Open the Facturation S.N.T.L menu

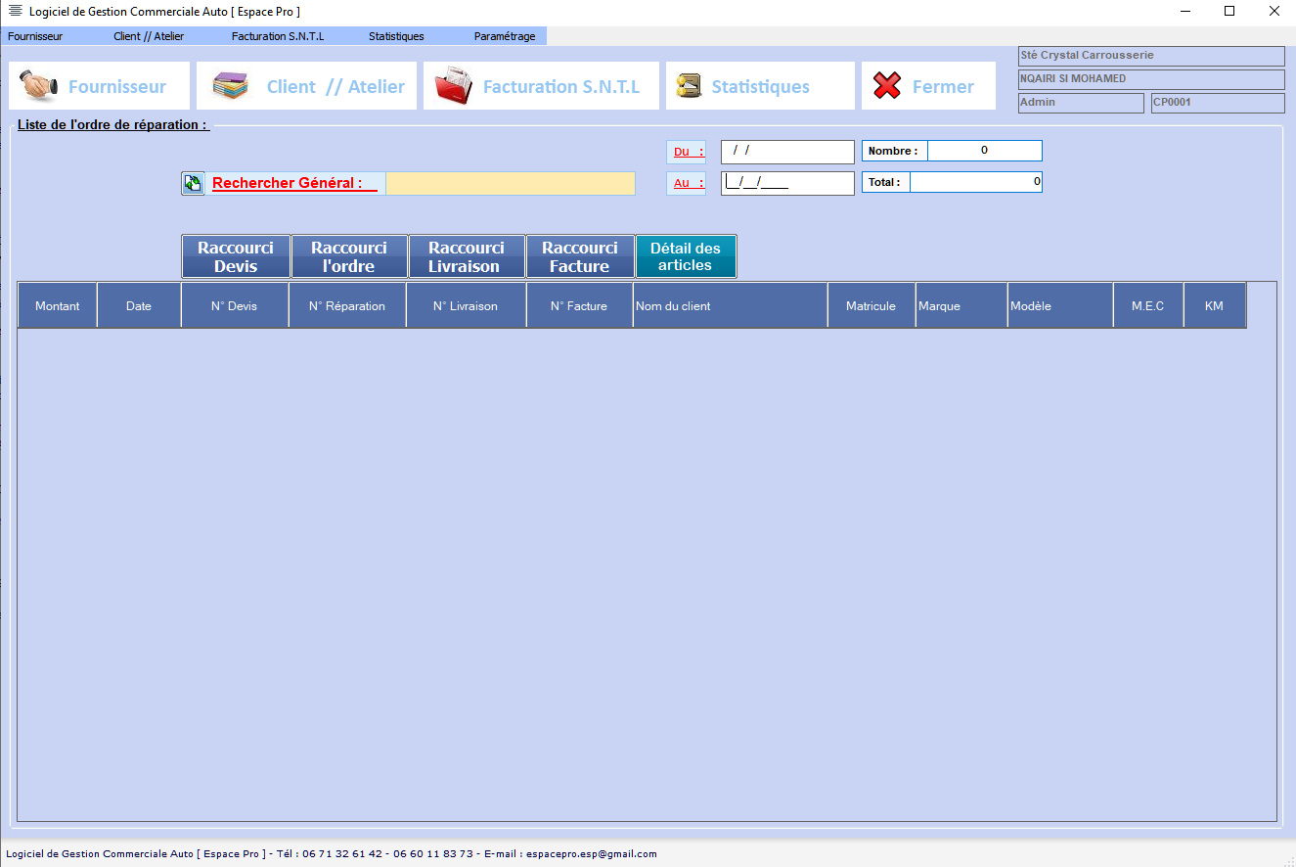click(x=278, y=36)
